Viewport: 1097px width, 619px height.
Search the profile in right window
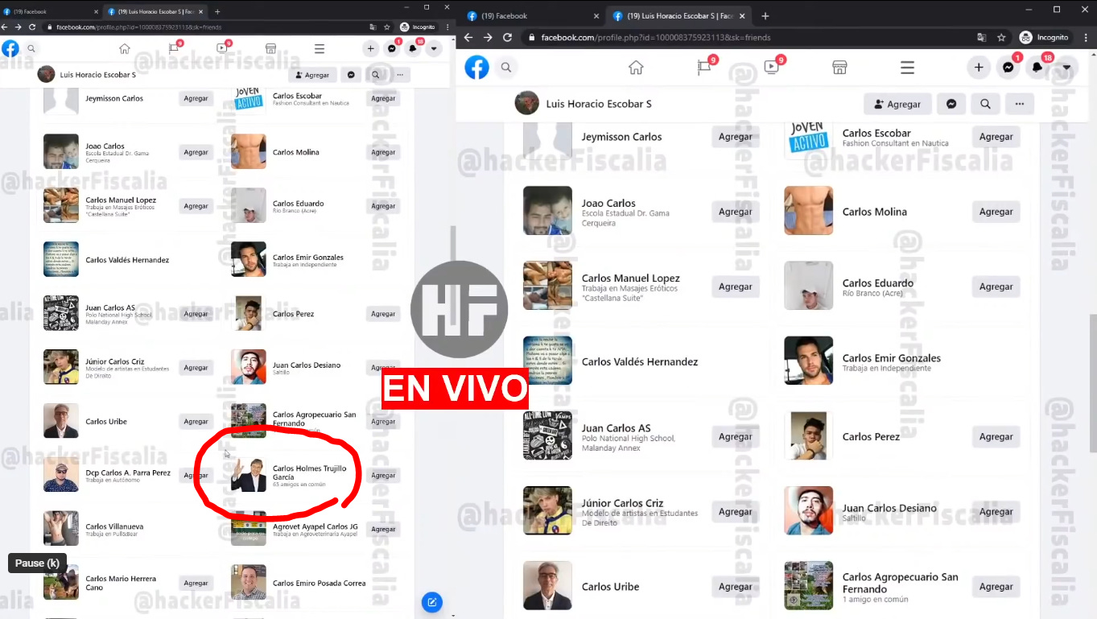click(985, 104)
